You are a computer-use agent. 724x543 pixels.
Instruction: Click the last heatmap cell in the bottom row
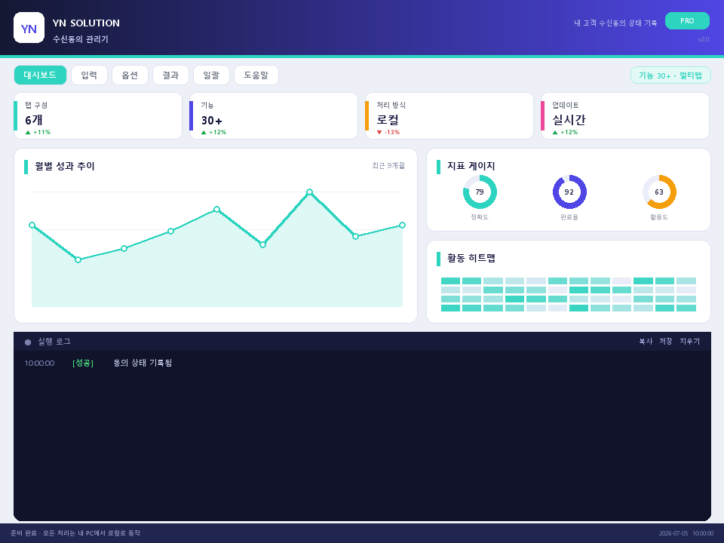click(x=686, y=308)
